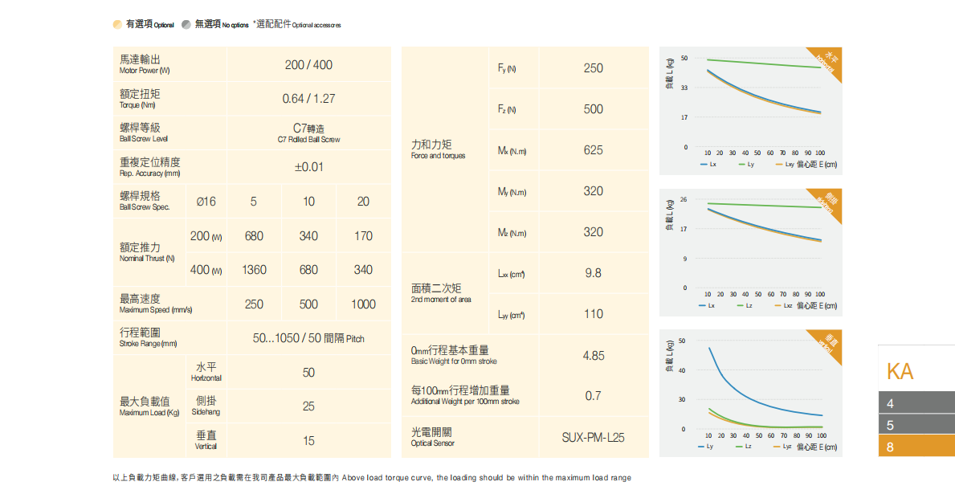Select the orange 8 tab

[916, 446]
